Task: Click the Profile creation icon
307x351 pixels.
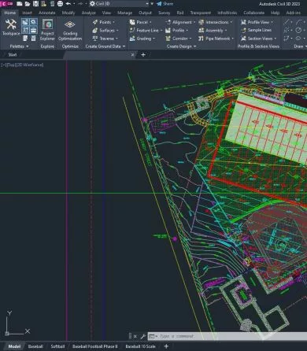Action: click(168, 31)
